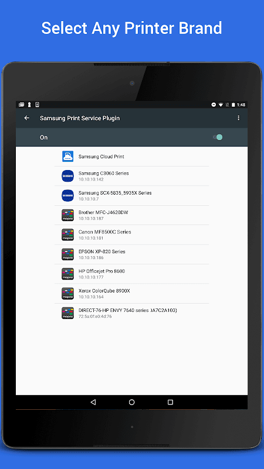Pick HP Officejet Pro 8600 printer name
This screenshot has height=469, width=264.
point(101,271)
